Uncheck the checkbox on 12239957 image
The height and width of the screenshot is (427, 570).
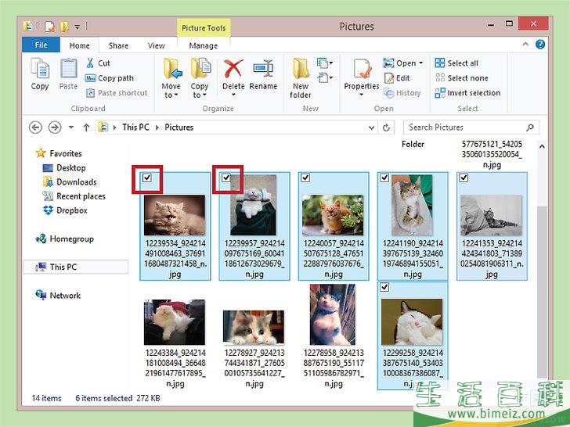pos(226,178)
